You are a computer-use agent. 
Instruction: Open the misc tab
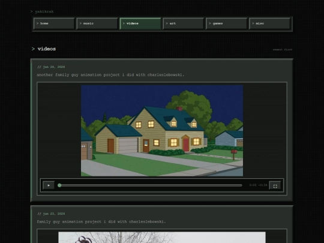tap(269, 23)
